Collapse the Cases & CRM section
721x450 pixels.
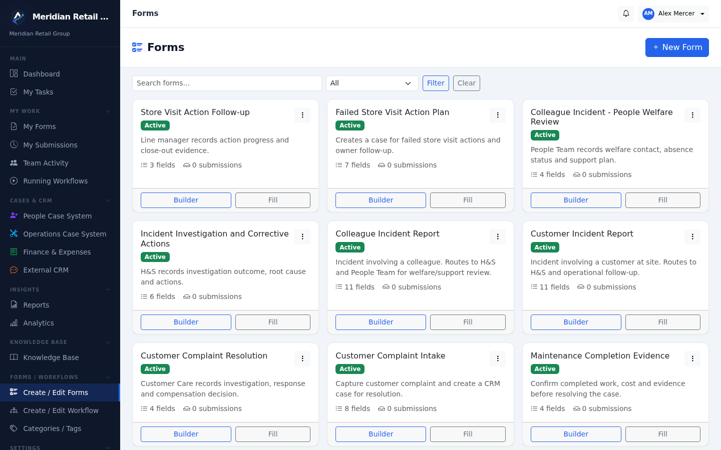coord(108,200)
